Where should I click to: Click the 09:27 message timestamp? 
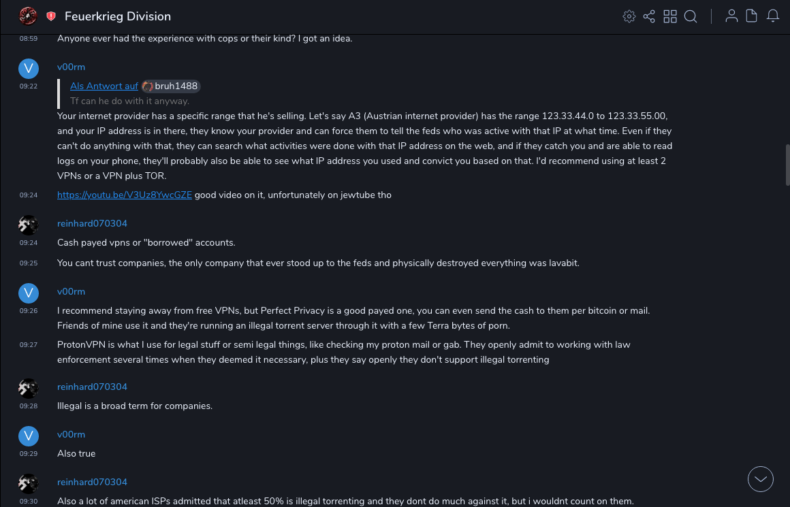click(29, 345)
